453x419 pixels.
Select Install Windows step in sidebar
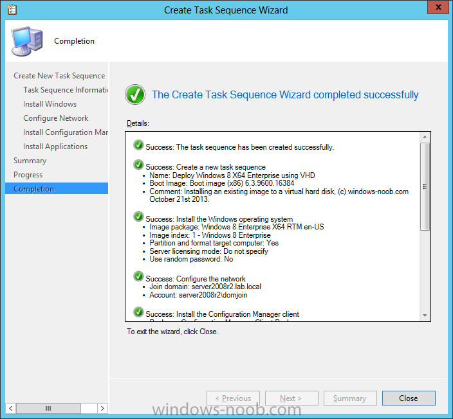[x=50, y=104]
